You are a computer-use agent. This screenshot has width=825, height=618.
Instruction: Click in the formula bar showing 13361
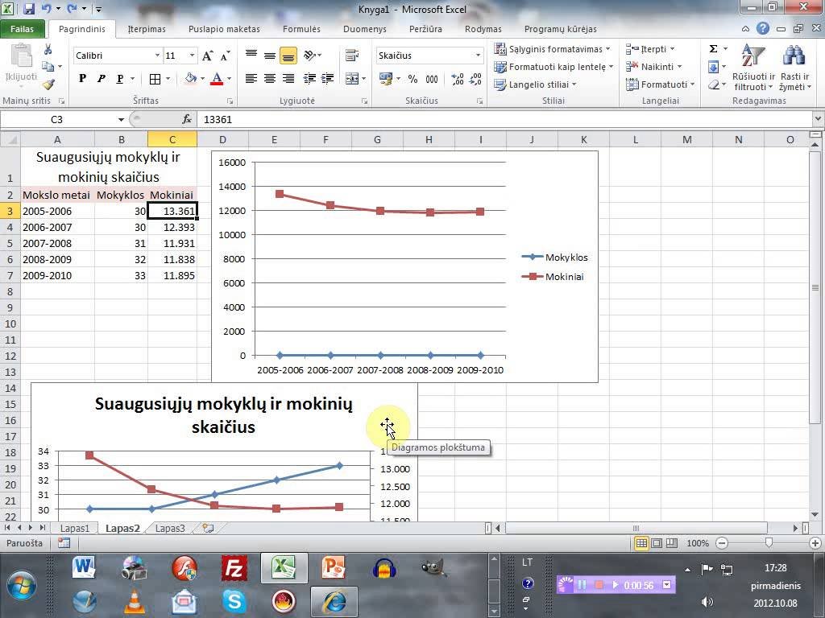[x=505, y=119]
